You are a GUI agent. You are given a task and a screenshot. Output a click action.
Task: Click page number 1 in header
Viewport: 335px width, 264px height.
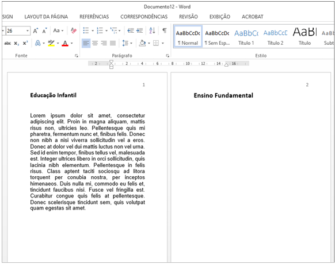pyautogui.click(x=143, y=85)
